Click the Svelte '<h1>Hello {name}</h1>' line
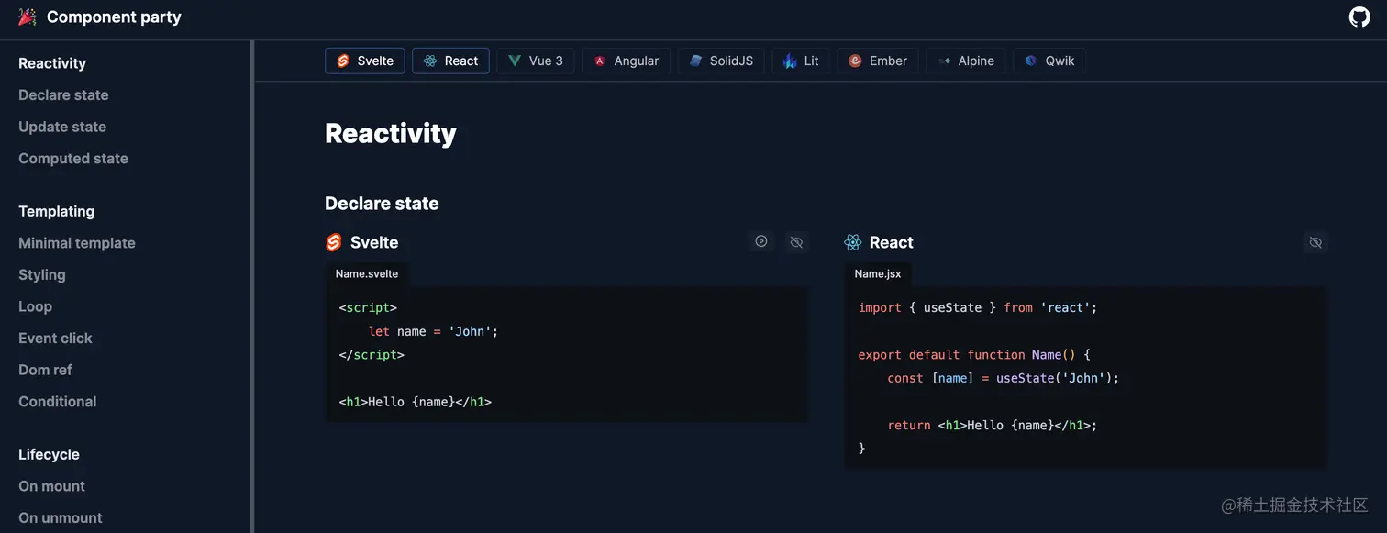The height and width of the screenshot is (533, 1387). click(x=416, y=402)
